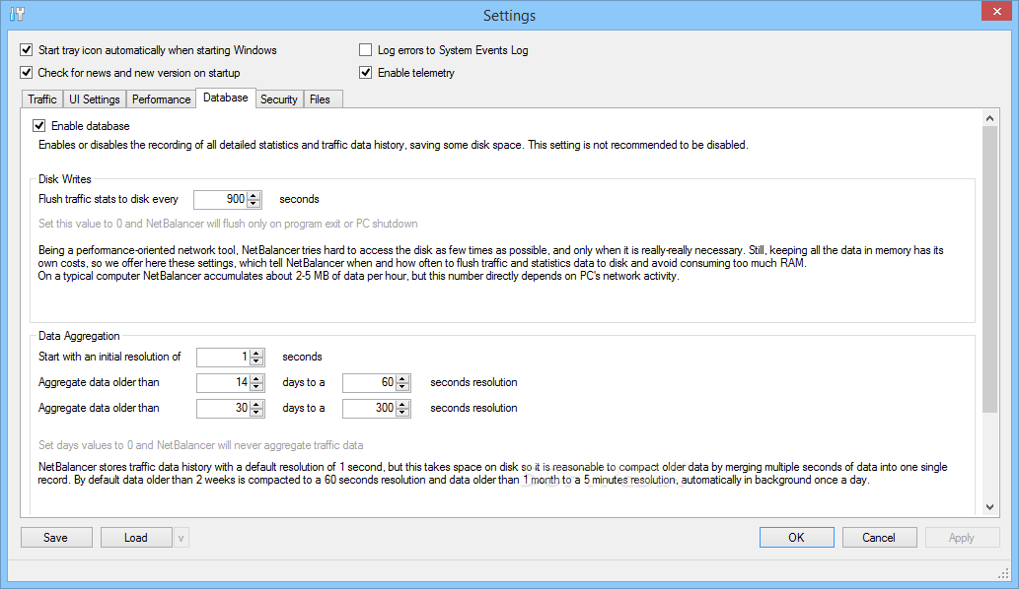Screen dimensions: 1019x589
Task: Decrease flush traffic stats seconds value
Action: 255,204
